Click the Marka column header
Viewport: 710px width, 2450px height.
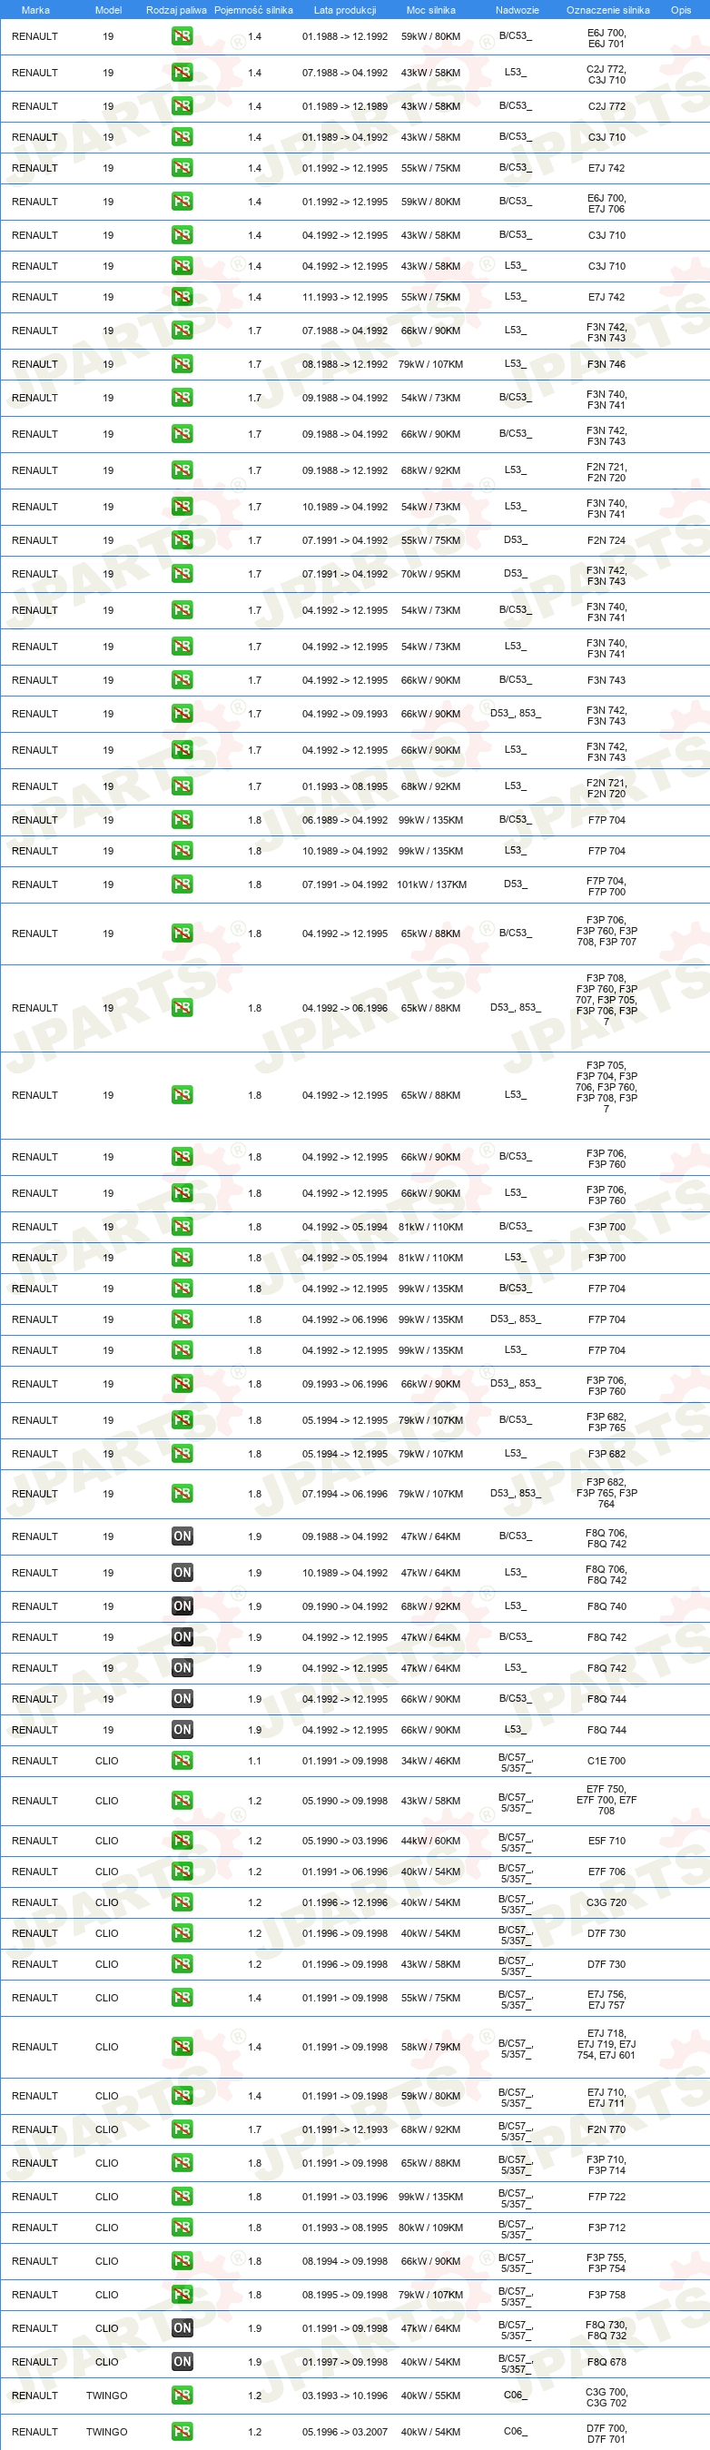pyautogui.click(x=35, y=9)
